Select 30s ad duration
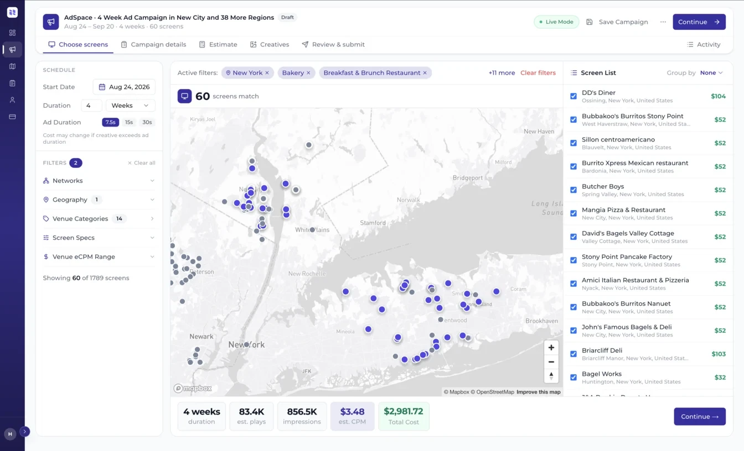The width and height of the screenshot is (744, 451). tap(147, 122)
